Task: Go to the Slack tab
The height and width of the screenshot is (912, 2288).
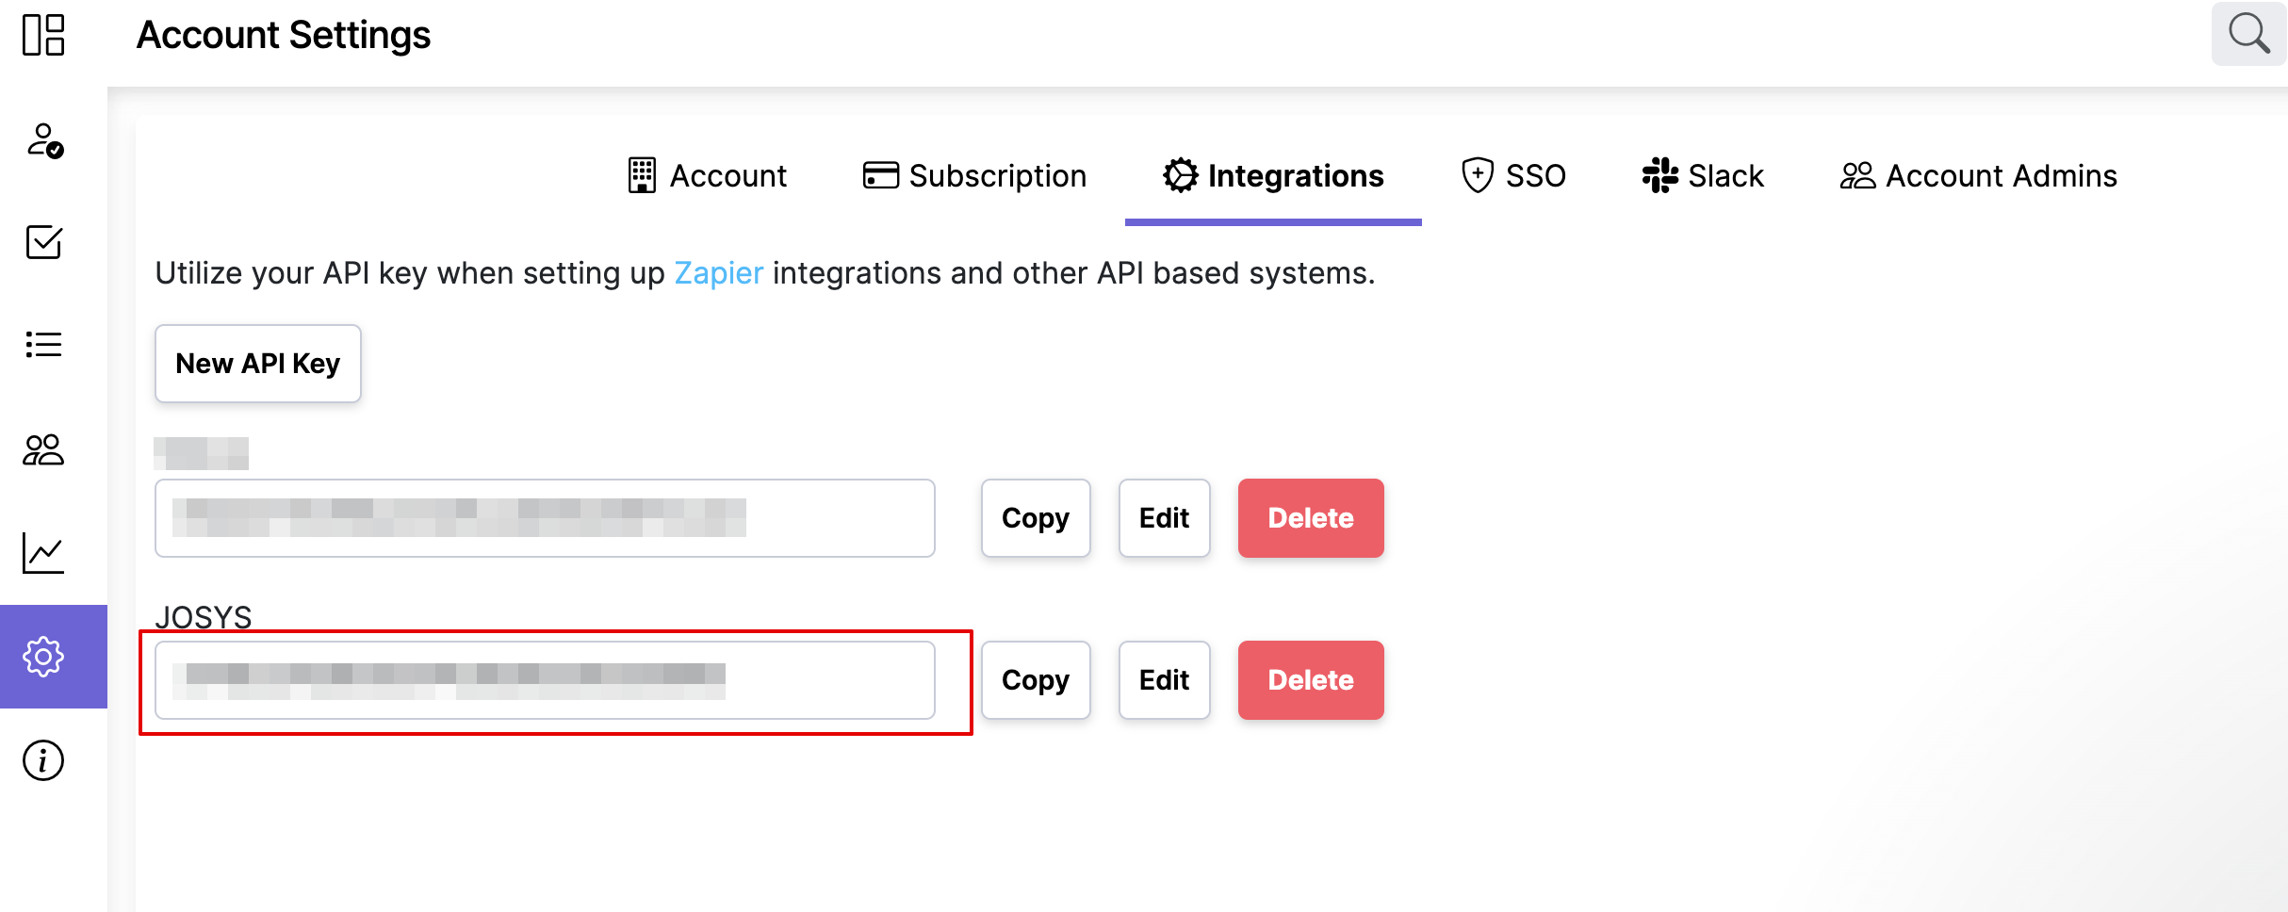Action: [x=1703, y=176]
